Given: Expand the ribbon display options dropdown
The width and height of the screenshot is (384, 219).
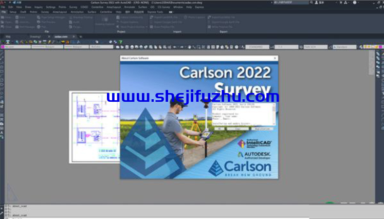Looking at the screenshot, I should tap(171, 12).
